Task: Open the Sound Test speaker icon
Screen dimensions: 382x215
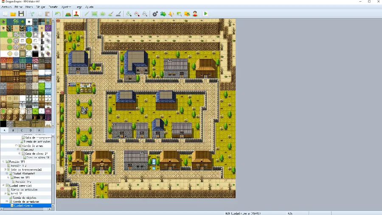Action: [x=171, y=14]
